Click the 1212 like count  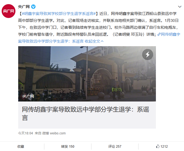(164, 146)
